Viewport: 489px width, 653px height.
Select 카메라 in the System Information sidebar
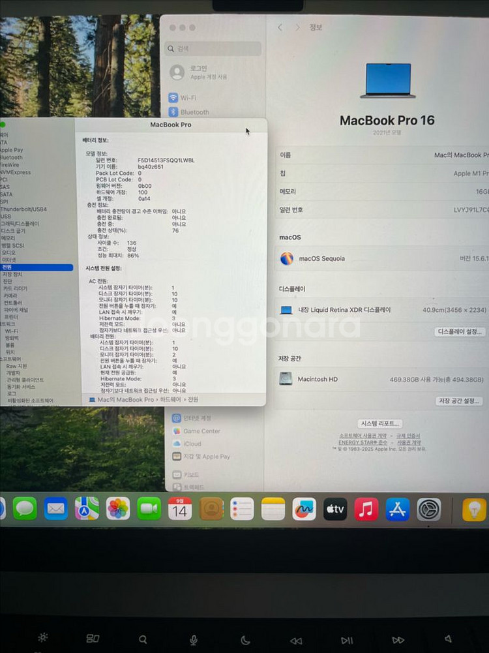10,296
